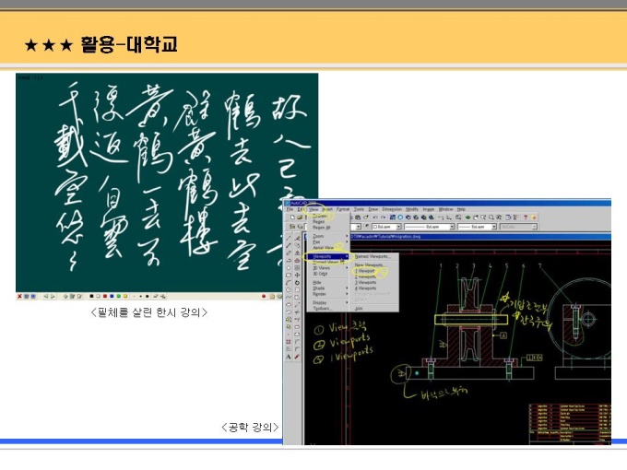Choose Named Viewports... menu entry
Image resolution: width=627 pixels, height=470 pixels.
point(372,256)
